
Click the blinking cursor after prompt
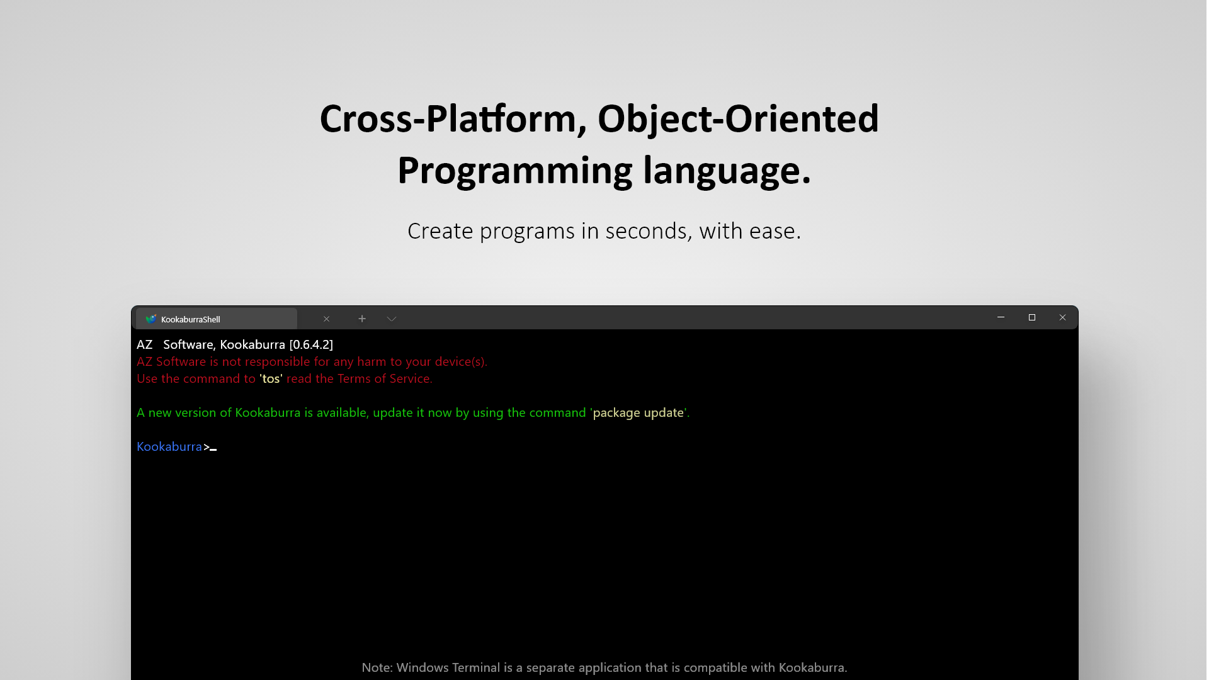tap(213, 449)
